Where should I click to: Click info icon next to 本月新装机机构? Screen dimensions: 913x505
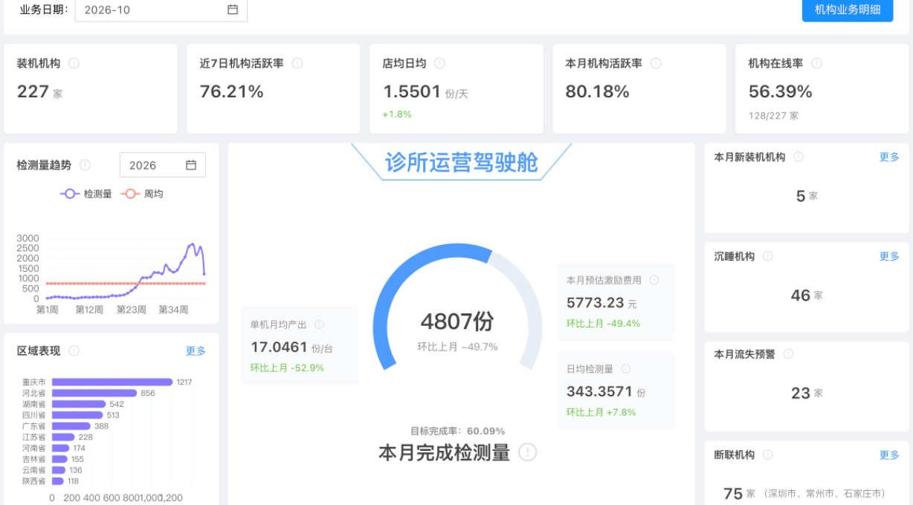click(799, 157)
